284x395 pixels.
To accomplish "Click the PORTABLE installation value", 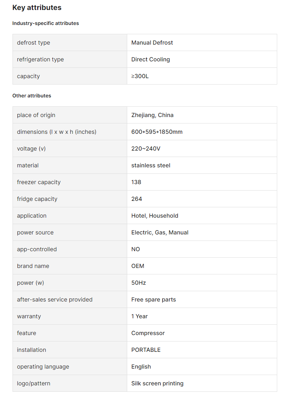I will click(x=146, y=350).
